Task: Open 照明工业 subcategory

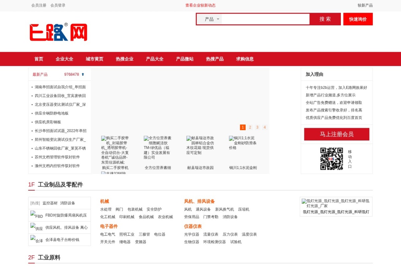Action: point(127,235)
